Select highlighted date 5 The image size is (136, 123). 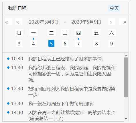(51, 43)
